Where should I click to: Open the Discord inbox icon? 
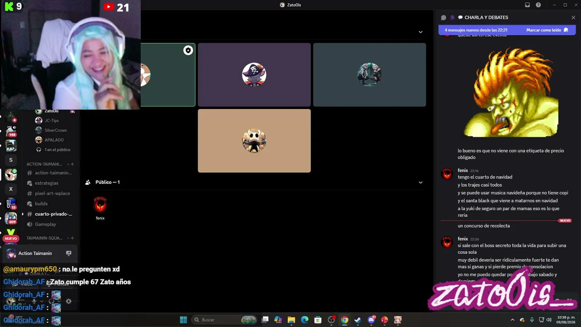[x=527, y=5]
